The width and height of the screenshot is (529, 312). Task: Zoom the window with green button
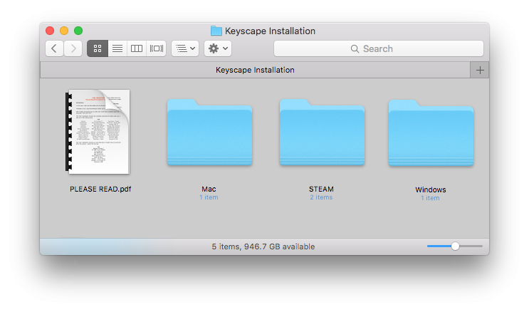point(78,31)
